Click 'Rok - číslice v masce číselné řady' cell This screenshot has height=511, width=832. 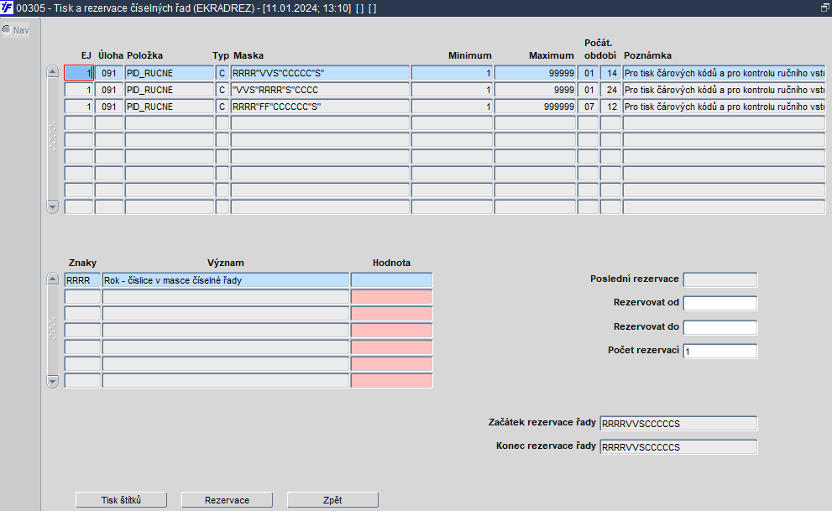point(226,280)
